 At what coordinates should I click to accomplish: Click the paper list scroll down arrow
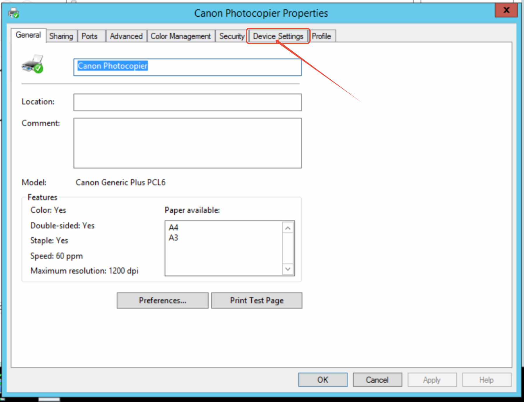pos(288,269)
